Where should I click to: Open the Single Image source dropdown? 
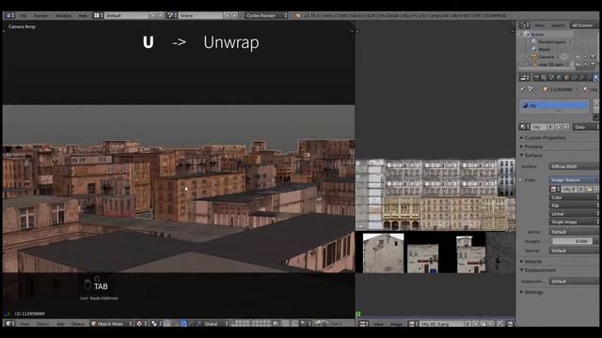(x=574, y=222)
